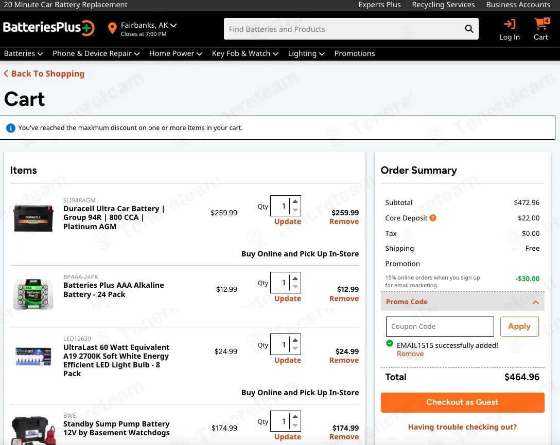Open the shopping cart icon
This screenshot has width=560, height=445.
[542, 24]
